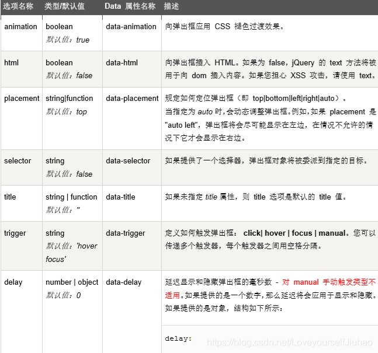Click bold 'click| hover | focus | manual' text
The image size is (378, 353).
pyautogui.click(x=294, y=233)
